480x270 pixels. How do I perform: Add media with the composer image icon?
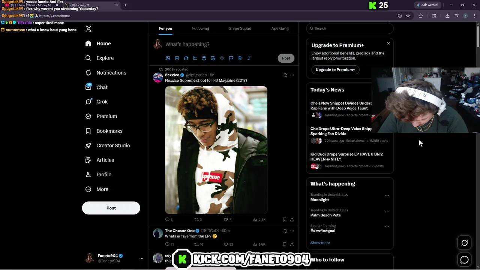168,58
